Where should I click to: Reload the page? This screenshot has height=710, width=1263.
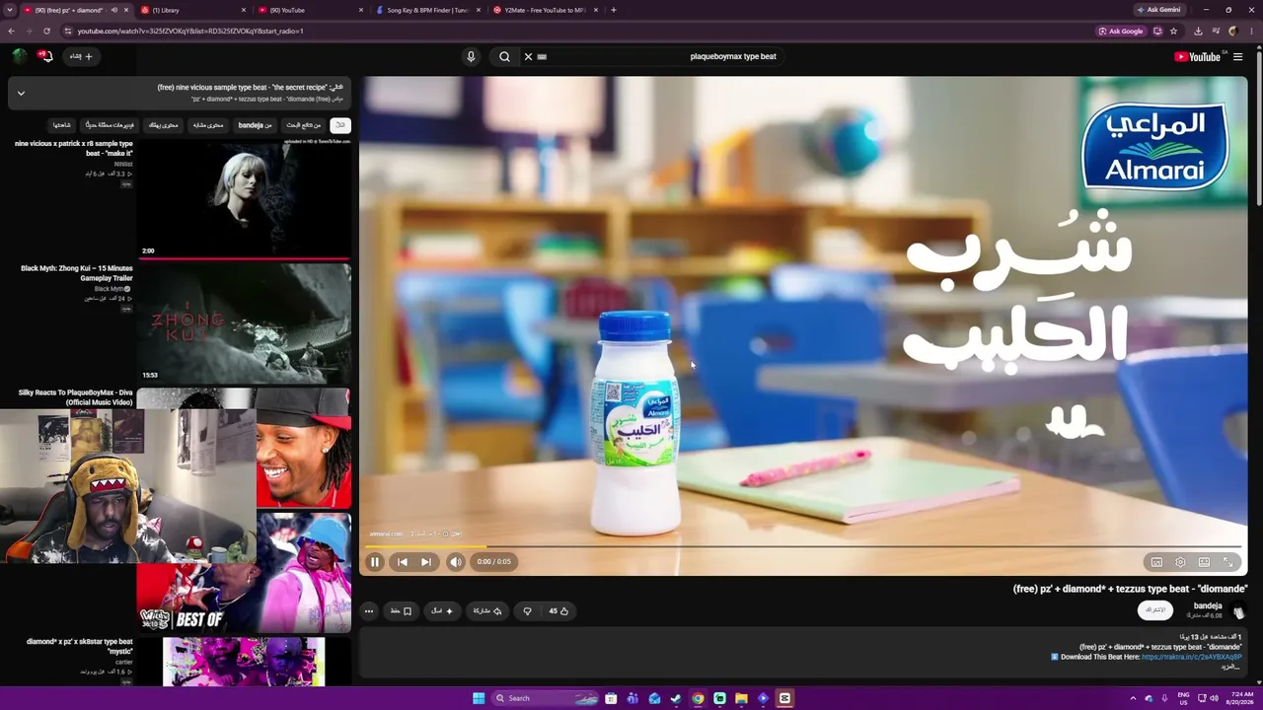point(46,31)
